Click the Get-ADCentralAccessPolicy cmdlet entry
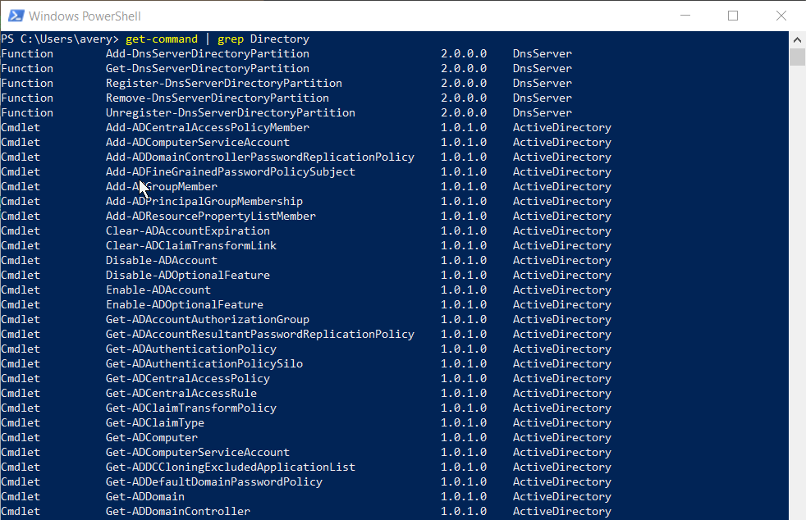This screenshot has height=520, width=806. pyautogui.click(x=187, y=378)
